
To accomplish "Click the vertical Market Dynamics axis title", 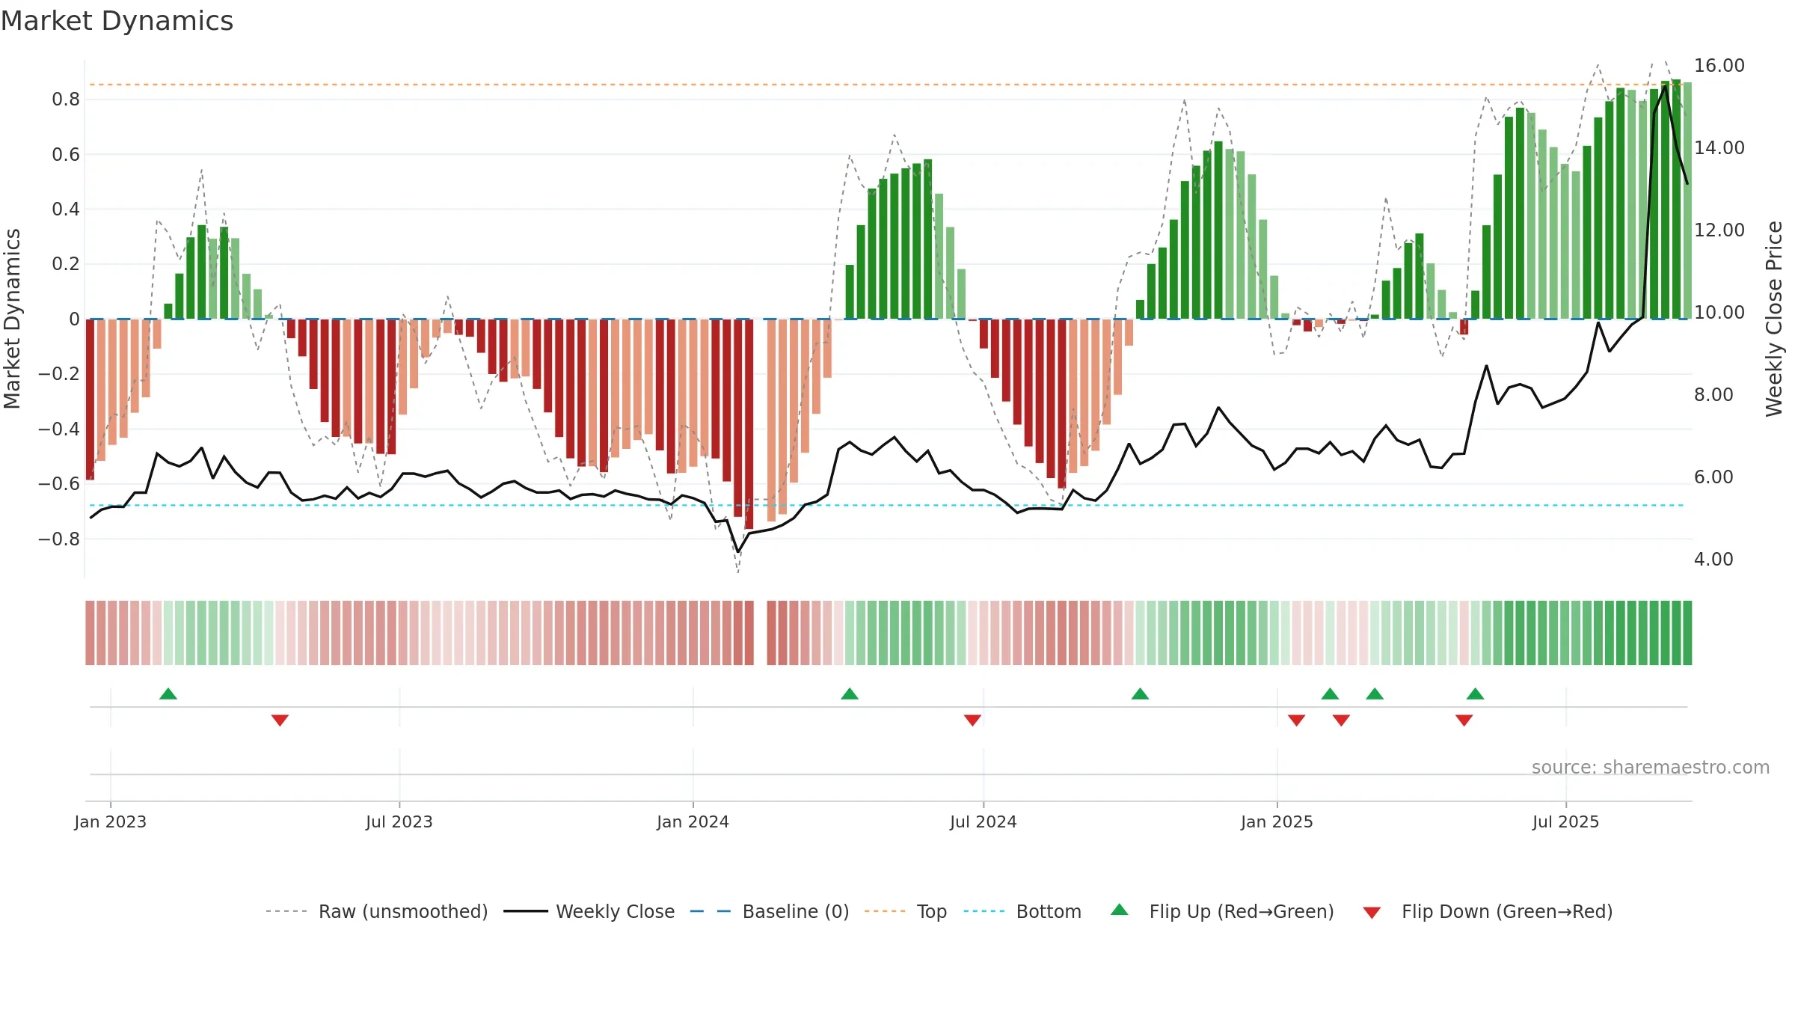I will [x=12, y=319].
